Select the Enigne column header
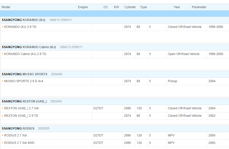This screenshot has height=149, width=229. click(83, 7)
